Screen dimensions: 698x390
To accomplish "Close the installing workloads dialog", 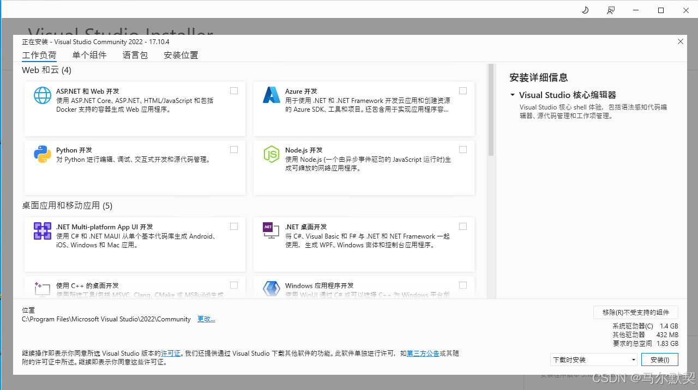I will click(x=680, y=41).
